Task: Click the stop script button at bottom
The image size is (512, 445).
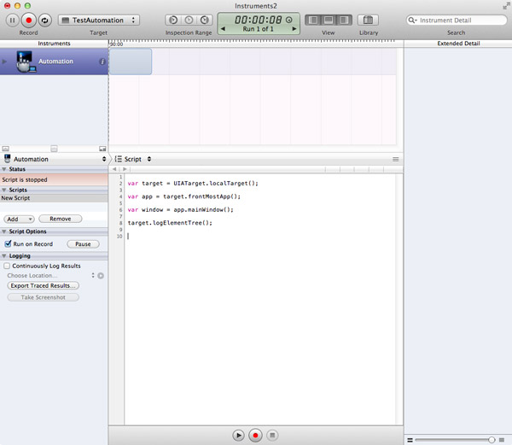Action: coord(272,435)
